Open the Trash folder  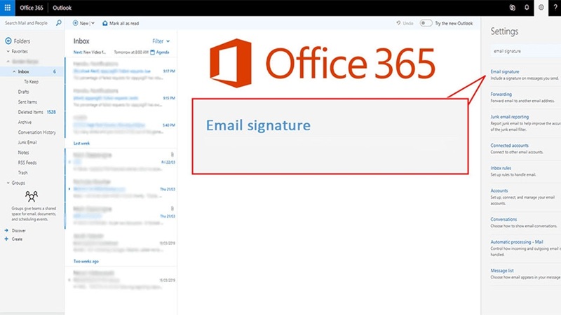coord(23,172)
